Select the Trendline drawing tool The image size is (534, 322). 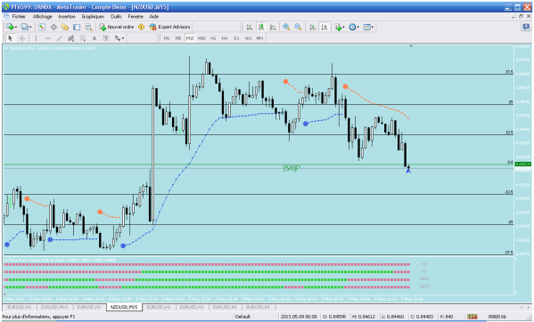[60, 38]
